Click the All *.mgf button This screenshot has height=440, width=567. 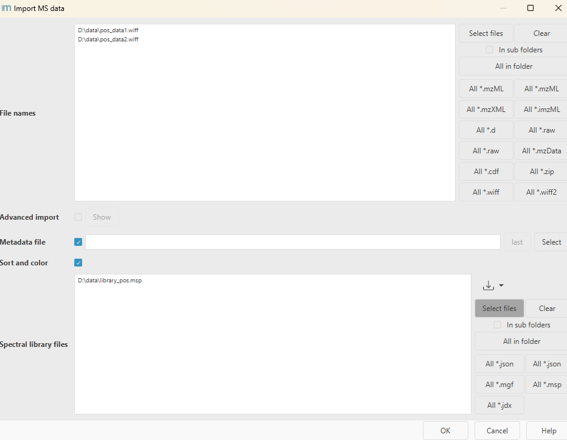(499, 385)
